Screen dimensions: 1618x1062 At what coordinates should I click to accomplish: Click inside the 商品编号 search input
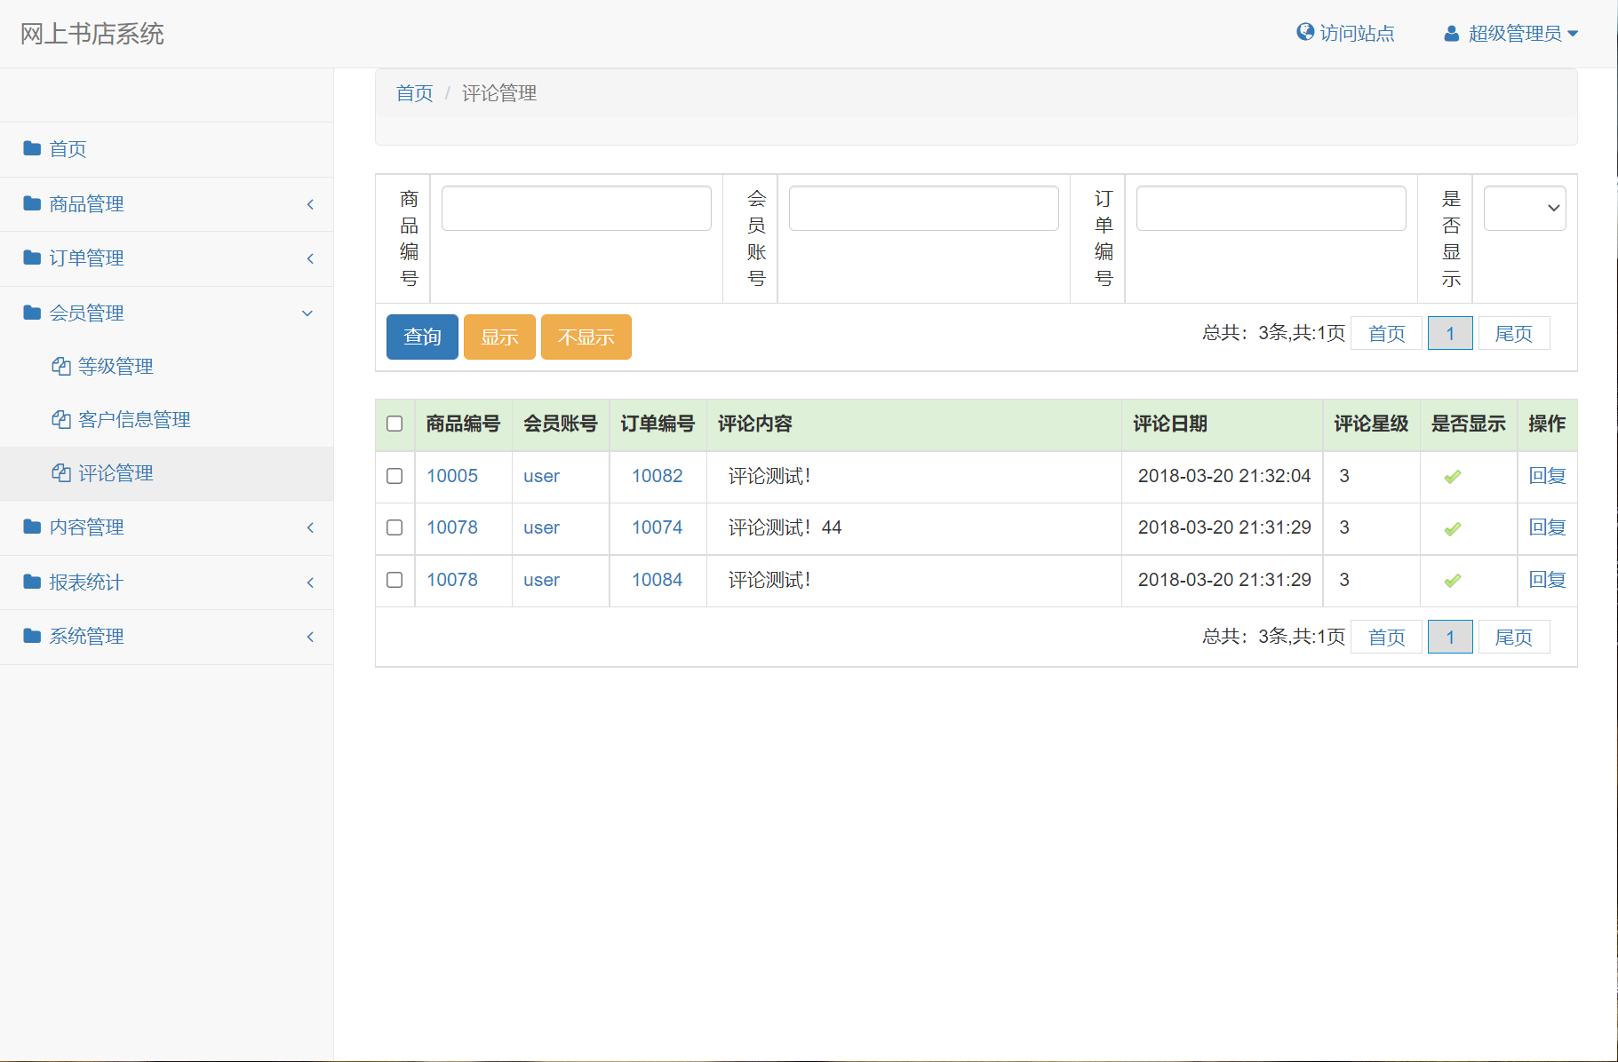[x=576, y=208]
